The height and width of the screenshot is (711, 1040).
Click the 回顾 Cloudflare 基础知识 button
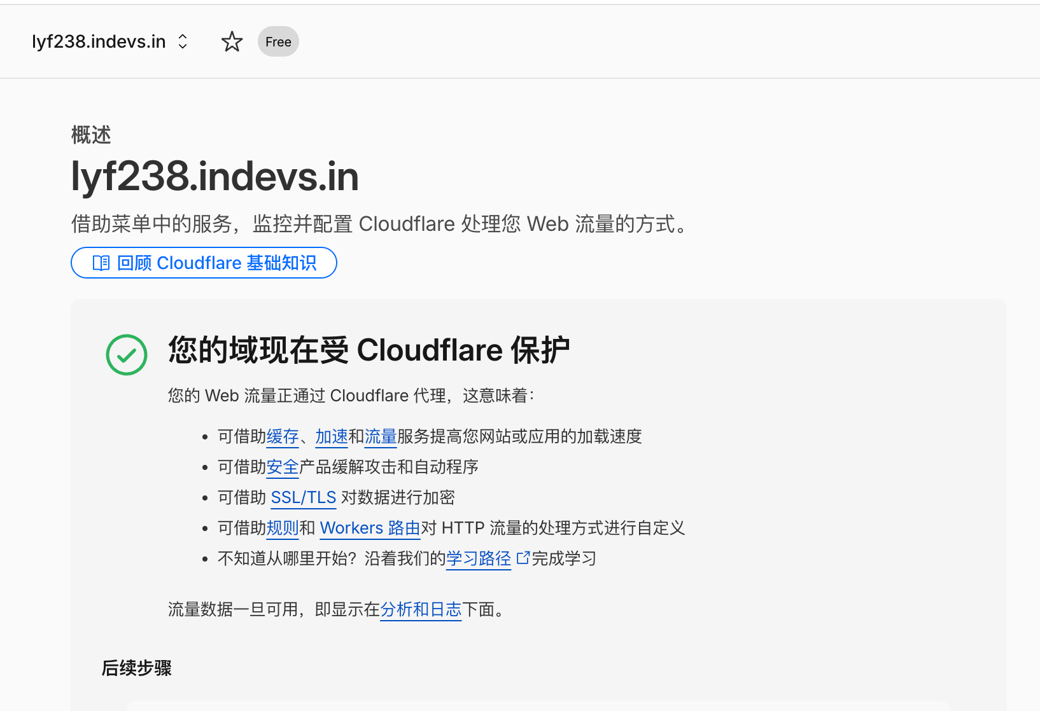point(204,263)
